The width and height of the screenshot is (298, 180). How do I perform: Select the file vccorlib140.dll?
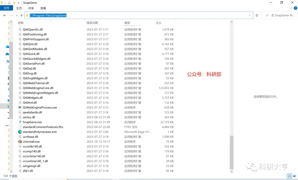point(32,146)
